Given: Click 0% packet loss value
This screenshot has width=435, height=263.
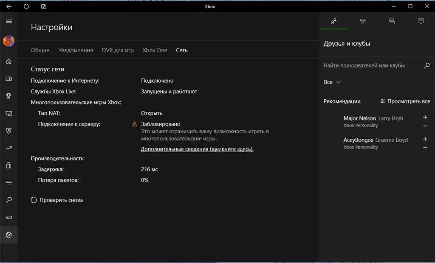Looking at the screenshot, I should pos(144,180).
